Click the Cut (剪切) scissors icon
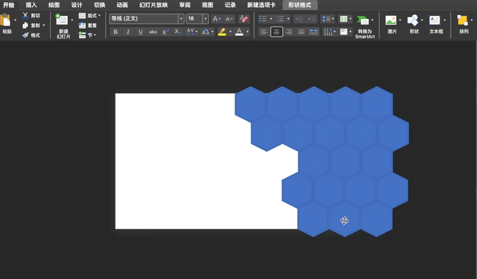Screen dimensions: 477x279 [26, 15]
